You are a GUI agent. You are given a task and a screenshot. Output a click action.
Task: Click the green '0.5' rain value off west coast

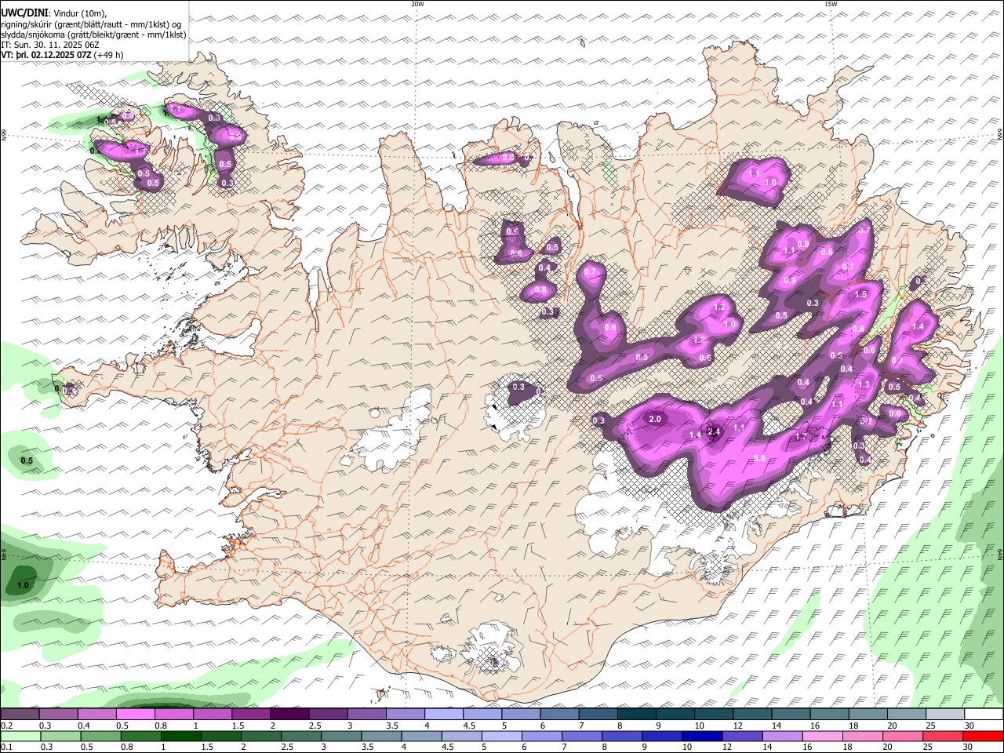coord(26,461)
